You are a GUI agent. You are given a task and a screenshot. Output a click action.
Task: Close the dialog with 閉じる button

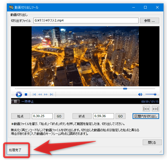152,142
